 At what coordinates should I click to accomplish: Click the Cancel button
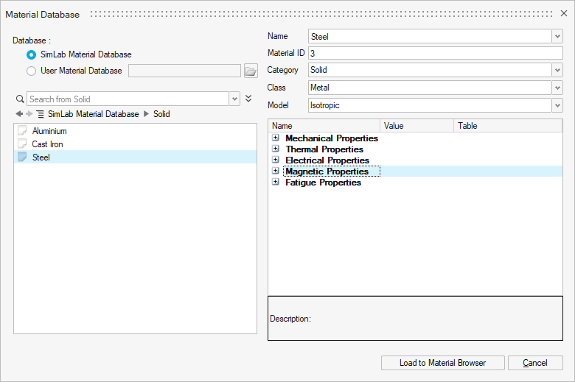535,363
